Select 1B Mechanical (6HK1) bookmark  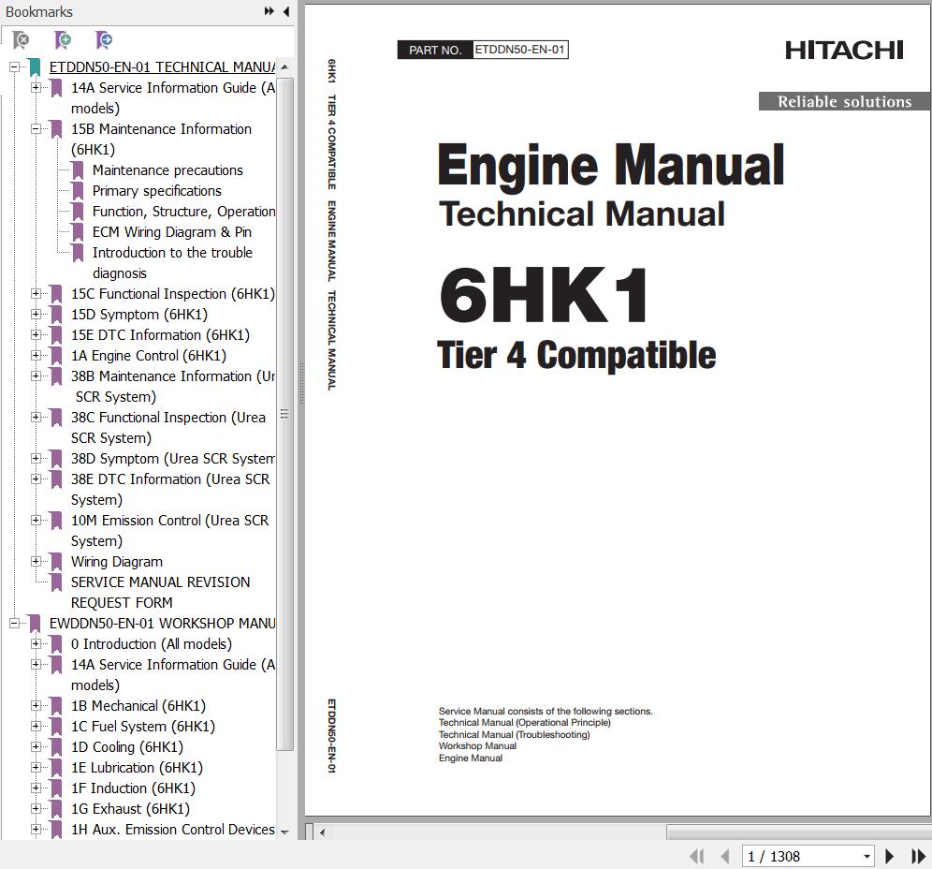click(x=138, y=705)
